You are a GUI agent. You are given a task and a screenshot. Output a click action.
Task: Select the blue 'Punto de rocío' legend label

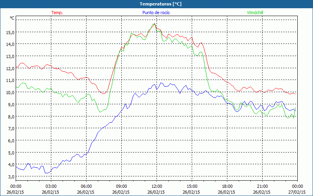156,13
